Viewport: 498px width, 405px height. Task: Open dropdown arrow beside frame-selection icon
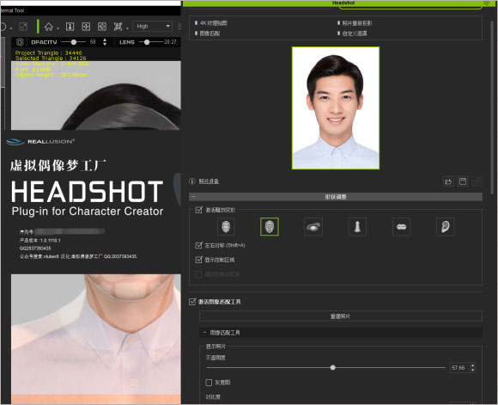[127, 28]
